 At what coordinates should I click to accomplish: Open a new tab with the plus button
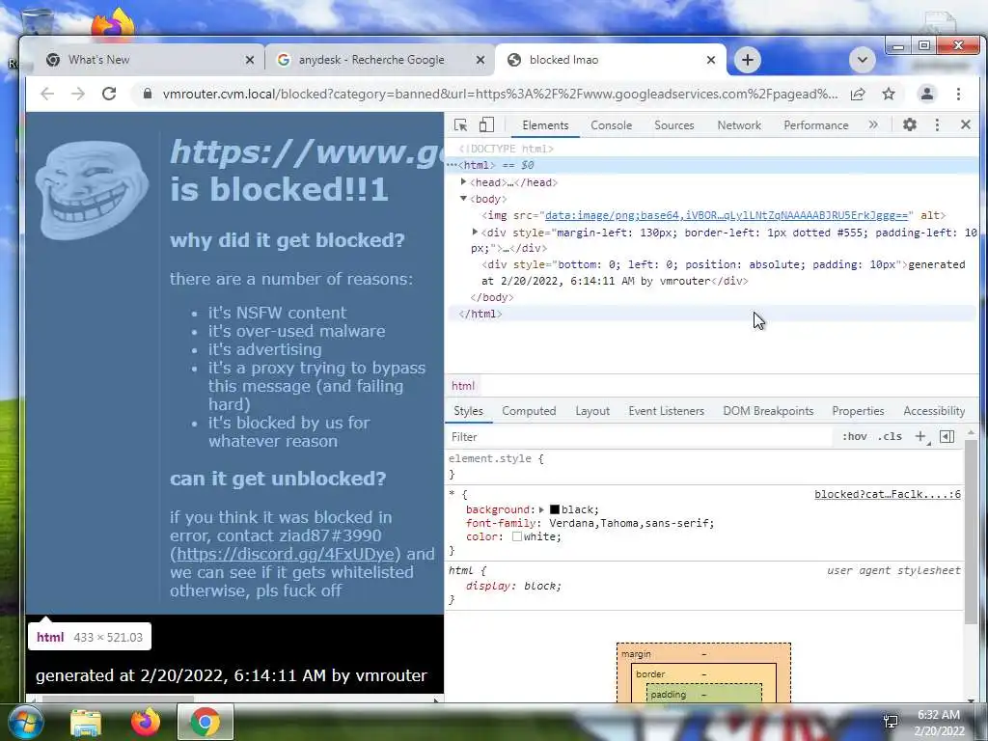748,60
